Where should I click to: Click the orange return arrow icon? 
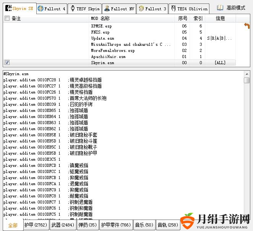coord(247,26)
